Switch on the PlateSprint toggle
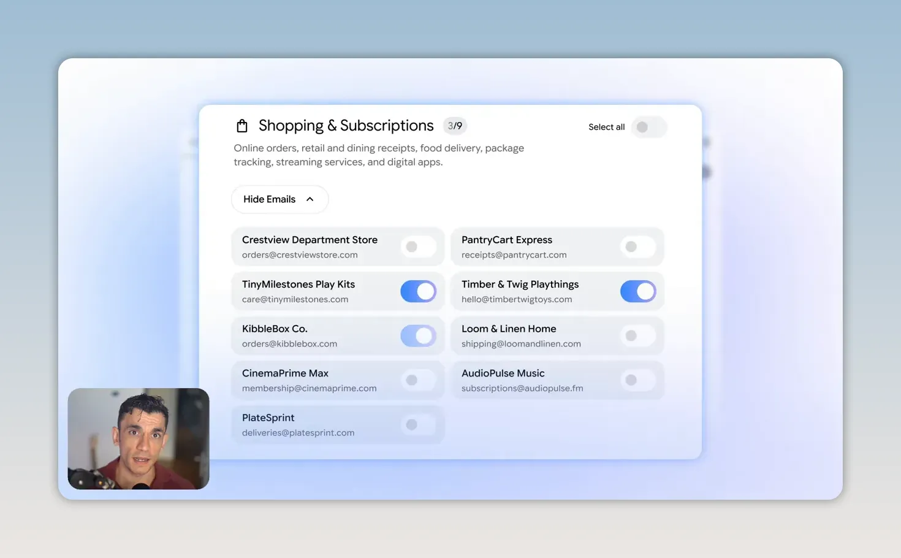Image resolution: width=901 pixels, height=558 pixels. (419, 424)
